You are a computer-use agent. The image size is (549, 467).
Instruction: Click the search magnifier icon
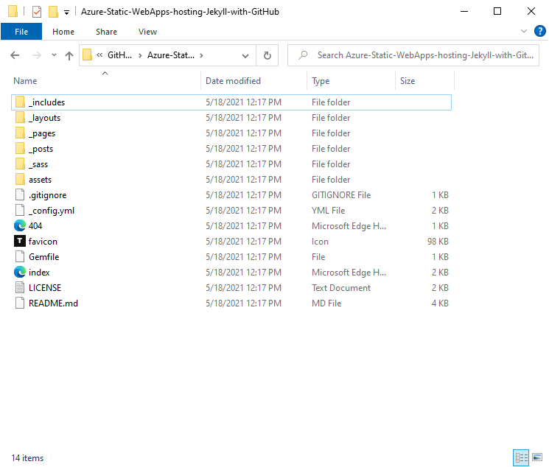[x=303, y=55]
